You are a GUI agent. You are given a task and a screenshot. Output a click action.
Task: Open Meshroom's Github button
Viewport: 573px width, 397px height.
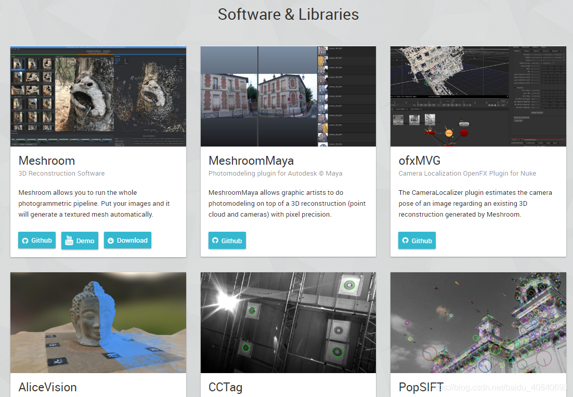(x=37, y=240)
